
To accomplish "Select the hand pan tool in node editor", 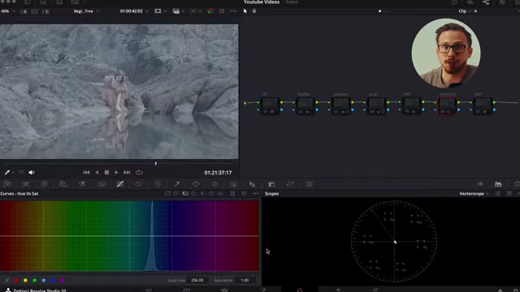I will pyautogui.click(x=254, y=11).
